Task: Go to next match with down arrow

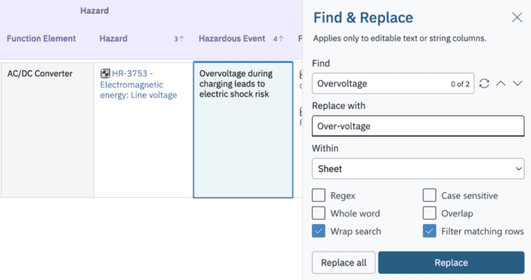Action: pos(516,84)
